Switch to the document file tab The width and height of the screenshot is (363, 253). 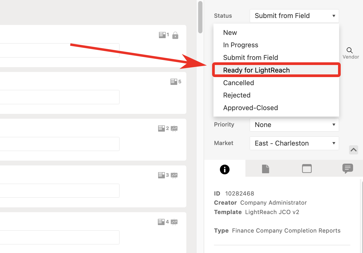click(265, 169)
